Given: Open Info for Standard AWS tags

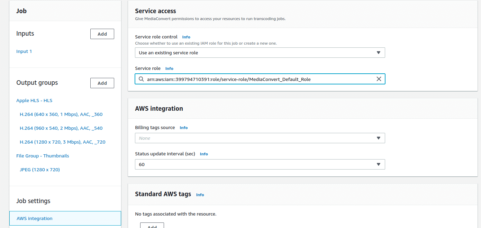Looking at the screenshot, I should pos(200,195).
